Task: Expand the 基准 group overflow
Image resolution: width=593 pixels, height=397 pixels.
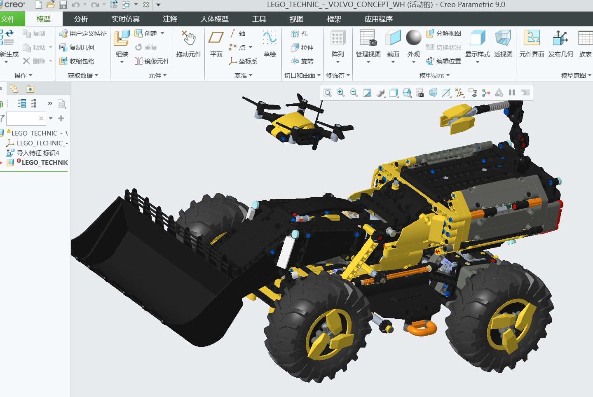Action: tap(243, 75)
